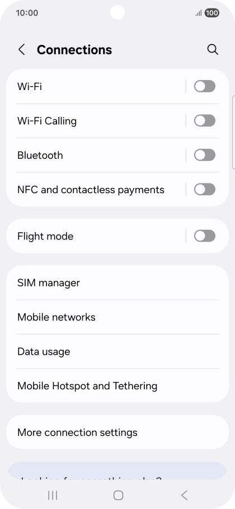Open the search magnifier icon

[213, 50]
